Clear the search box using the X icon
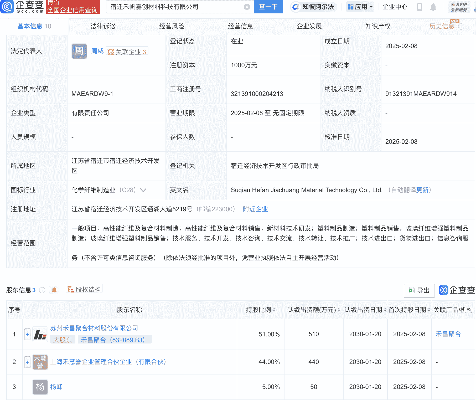The height and width of the screenshot is (400, 476). click(x=246, y=7)
